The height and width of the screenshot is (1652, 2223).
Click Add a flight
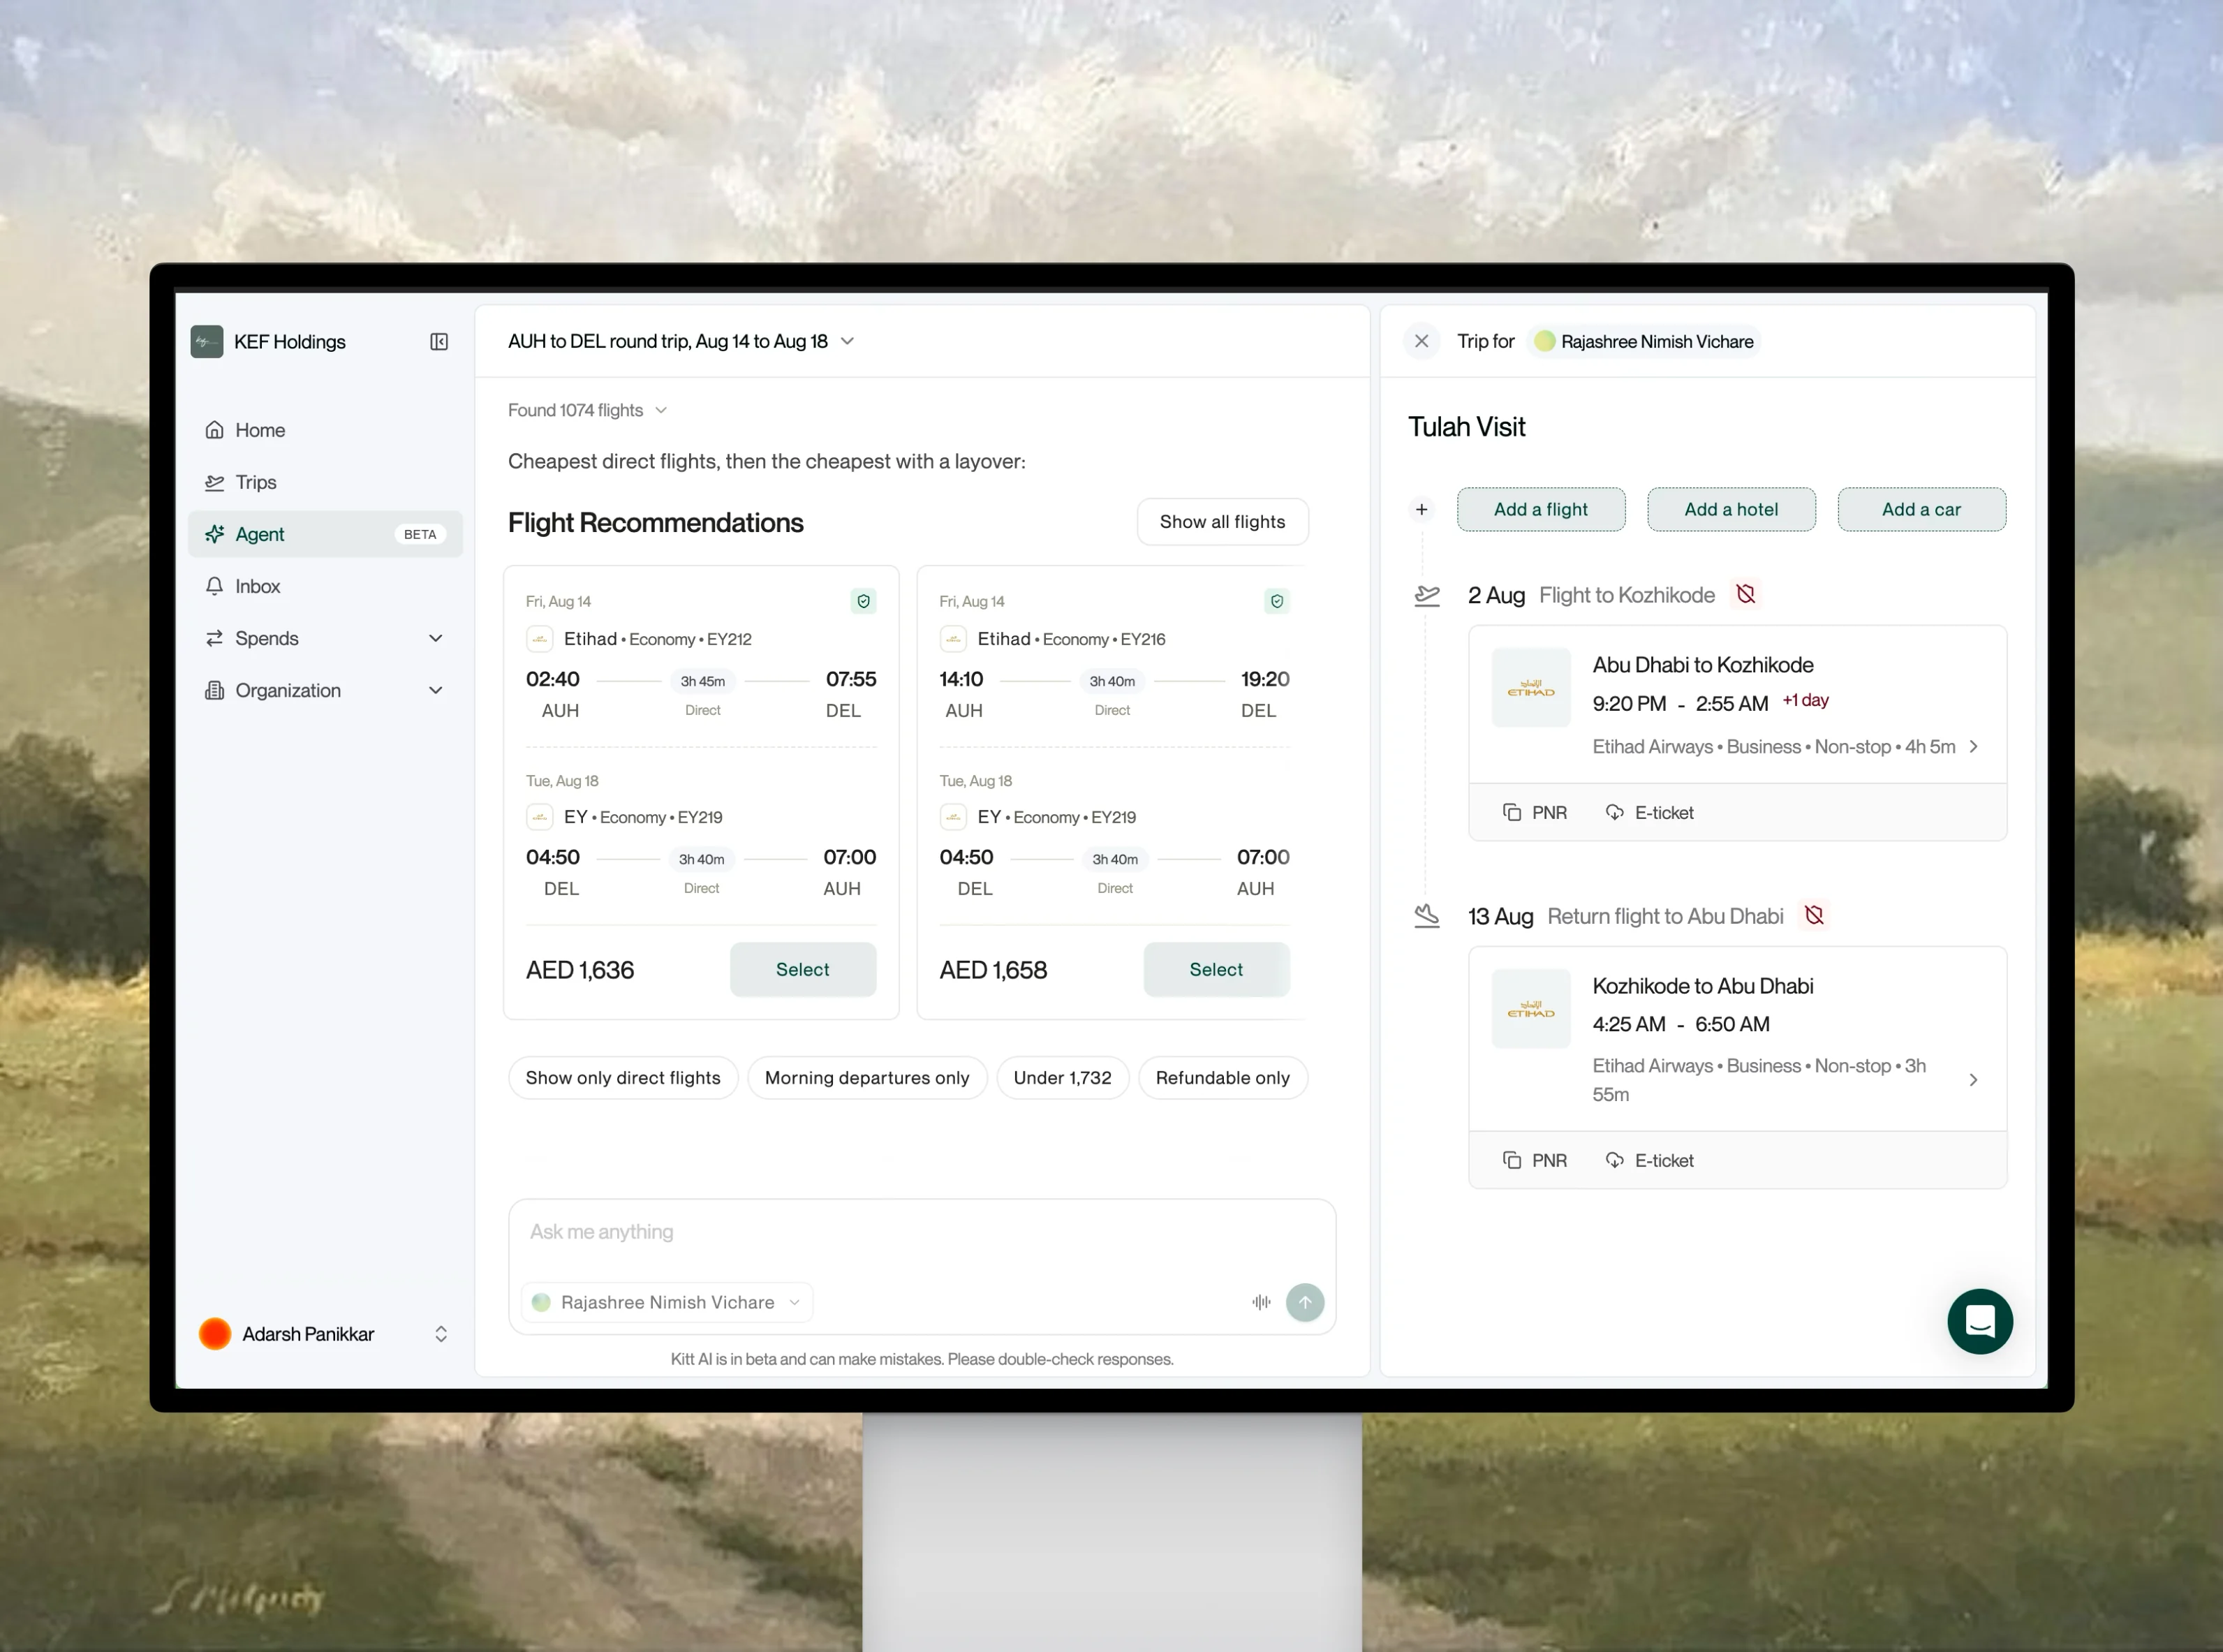[1540, 509]
